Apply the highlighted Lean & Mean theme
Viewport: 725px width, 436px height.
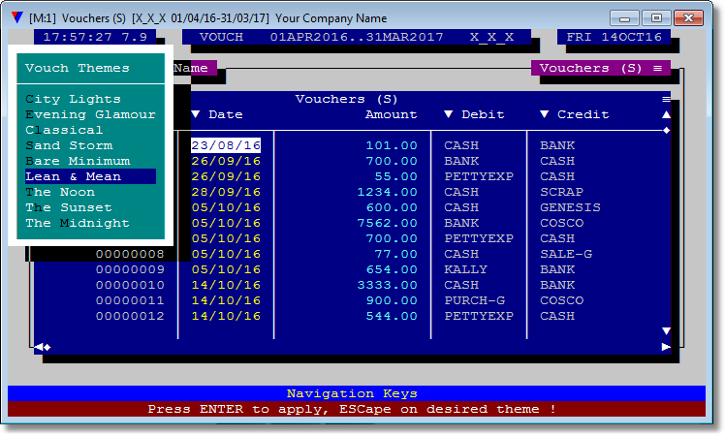point(91,176)
